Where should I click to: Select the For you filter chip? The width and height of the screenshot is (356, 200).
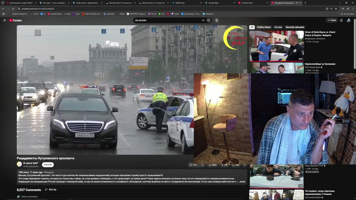[x=278, y=27]
